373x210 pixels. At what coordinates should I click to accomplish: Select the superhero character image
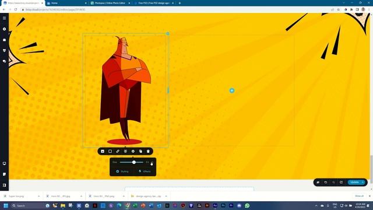pos(125,90)
